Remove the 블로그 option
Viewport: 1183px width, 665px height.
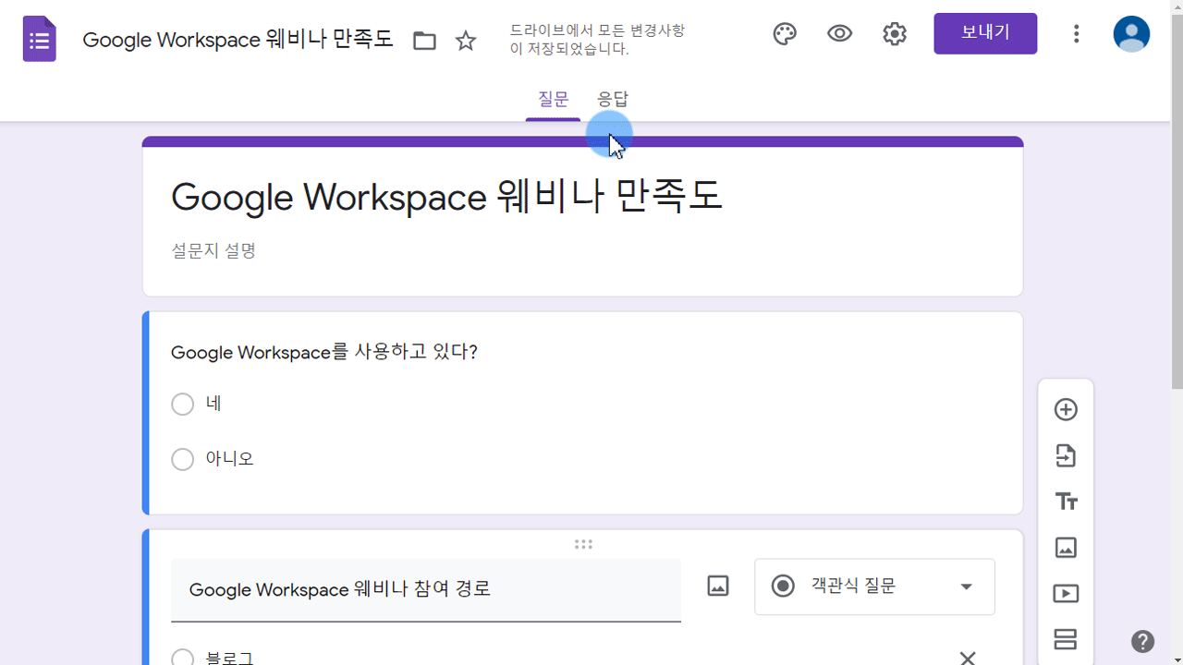pos(967,658)
